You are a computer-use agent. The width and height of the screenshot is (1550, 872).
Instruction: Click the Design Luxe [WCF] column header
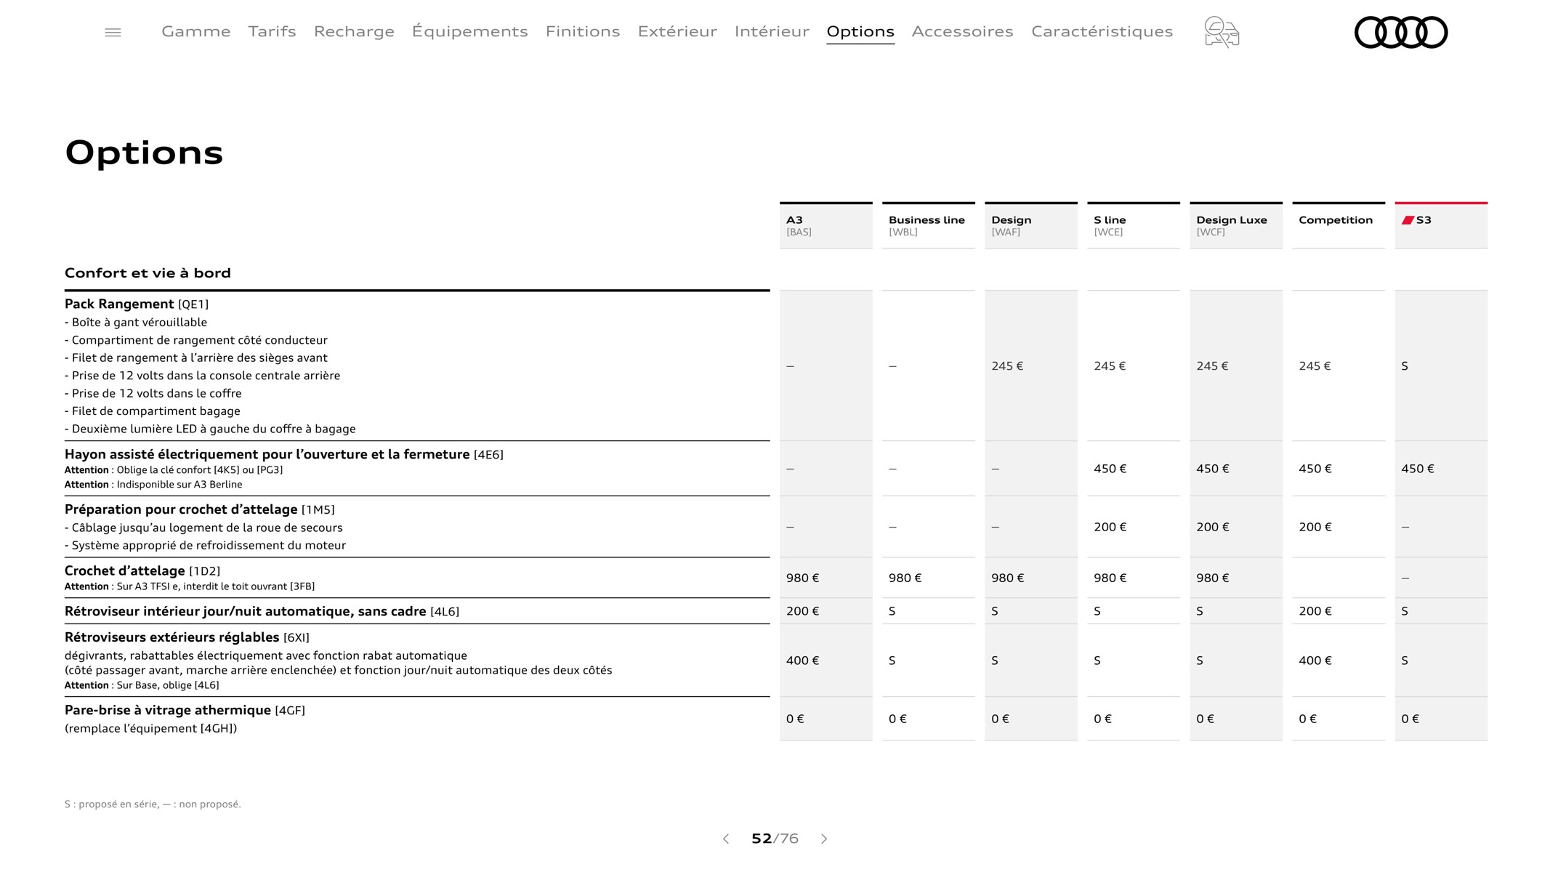(1236, 226)
